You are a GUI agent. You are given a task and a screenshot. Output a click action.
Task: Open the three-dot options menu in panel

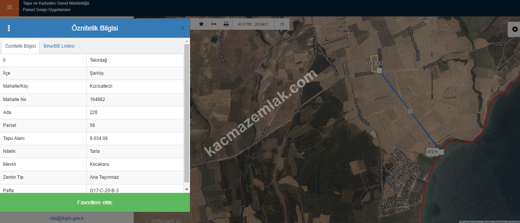point(9,28)
